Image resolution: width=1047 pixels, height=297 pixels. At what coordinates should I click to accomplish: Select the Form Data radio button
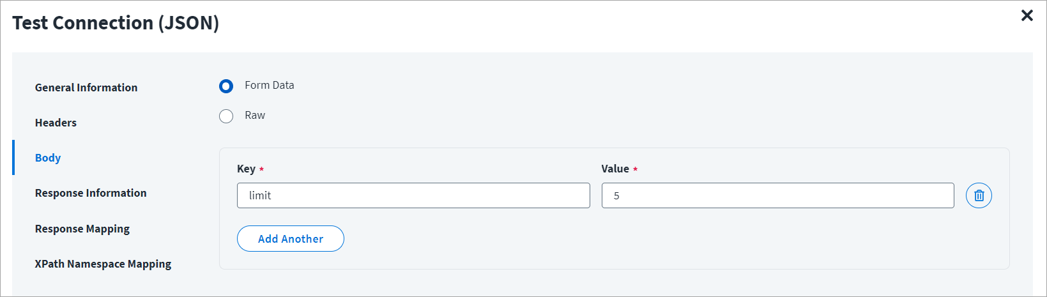tap(226, 86)
